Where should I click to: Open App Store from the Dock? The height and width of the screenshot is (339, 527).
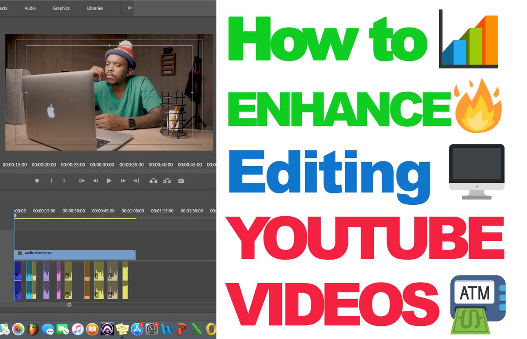[137, 329]
